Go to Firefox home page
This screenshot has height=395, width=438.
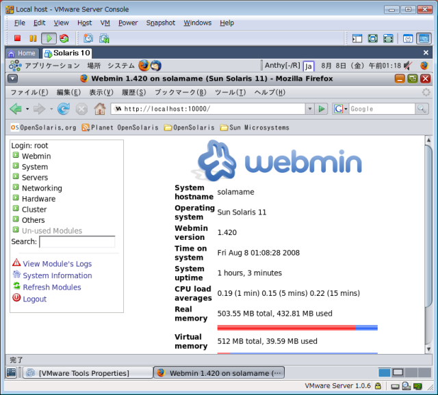pyautogui.click(x=100, y=109)
